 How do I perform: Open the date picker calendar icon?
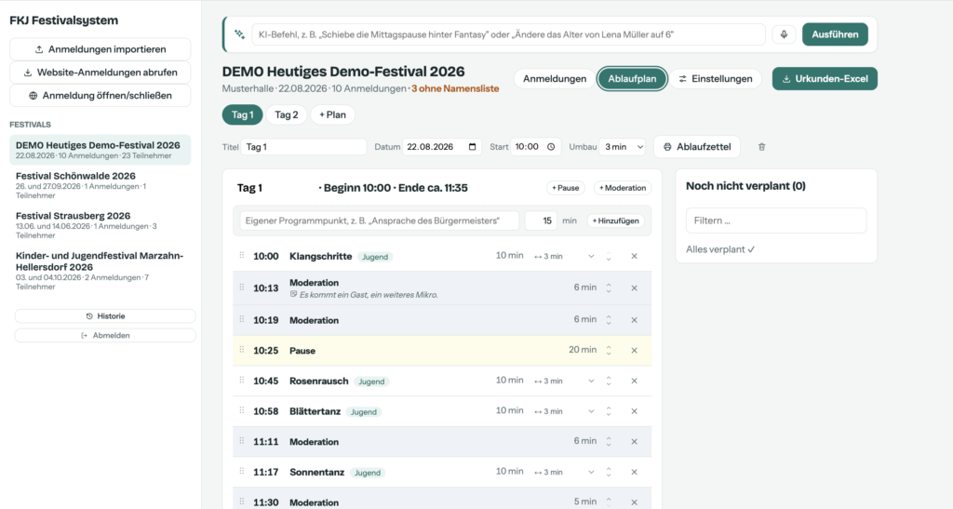click(472, 147)
